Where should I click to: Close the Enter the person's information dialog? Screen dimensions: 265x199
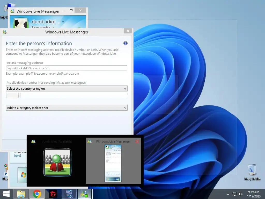point(128,31)
